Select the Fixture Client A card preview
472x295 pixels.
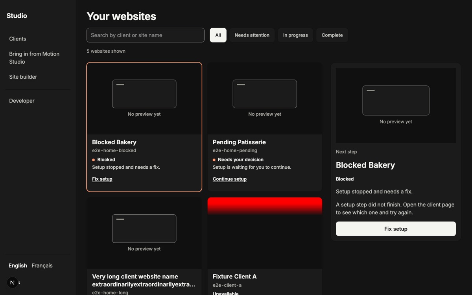point(265,233)
